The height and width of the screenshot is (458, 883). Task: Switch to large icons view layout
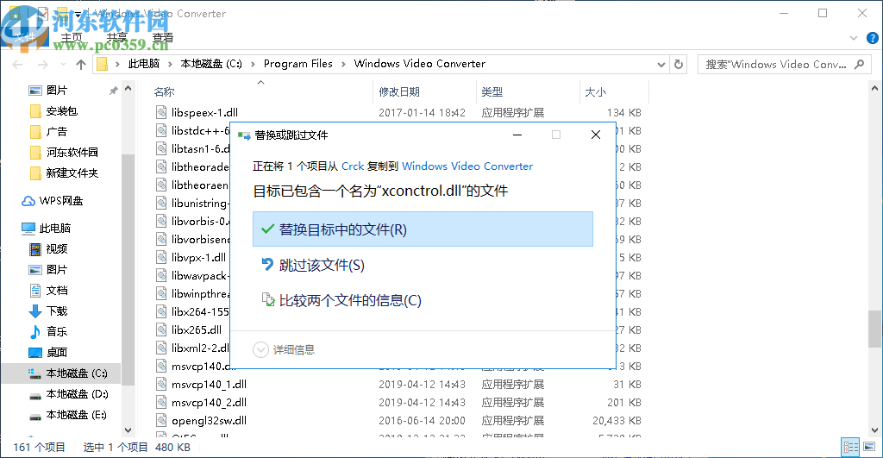tap(869, 448)
